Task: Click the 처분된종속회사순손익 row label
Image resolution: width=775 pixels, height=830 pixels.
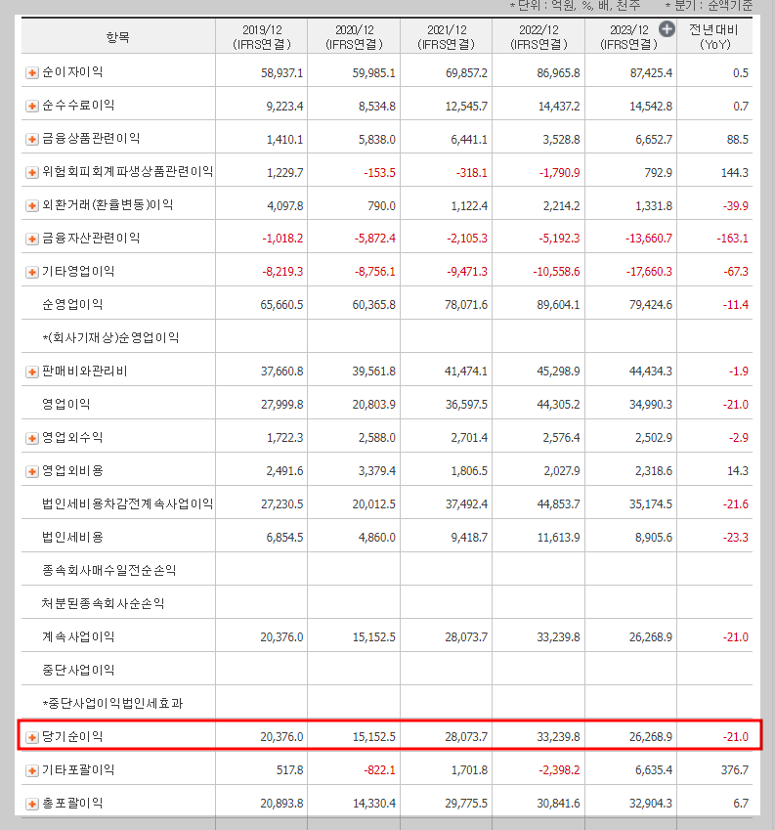Action: coord(104,603)
